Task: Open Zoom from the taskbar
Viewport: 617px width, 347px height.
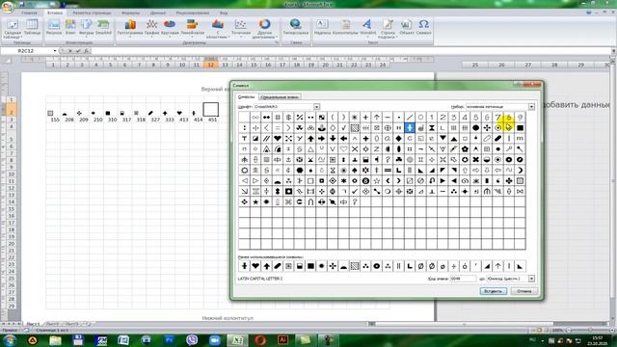Action: [214, 340]
